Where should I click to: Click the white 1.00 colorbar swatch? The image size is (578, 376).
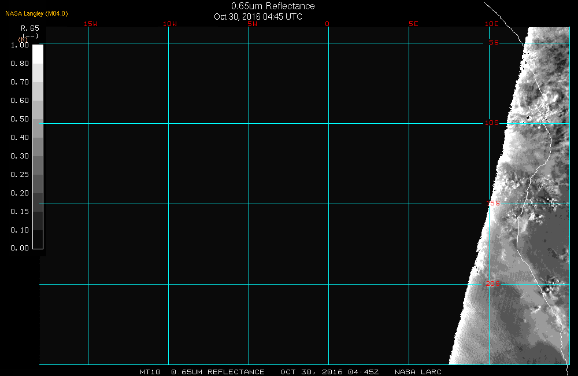(x=38, y=54)
